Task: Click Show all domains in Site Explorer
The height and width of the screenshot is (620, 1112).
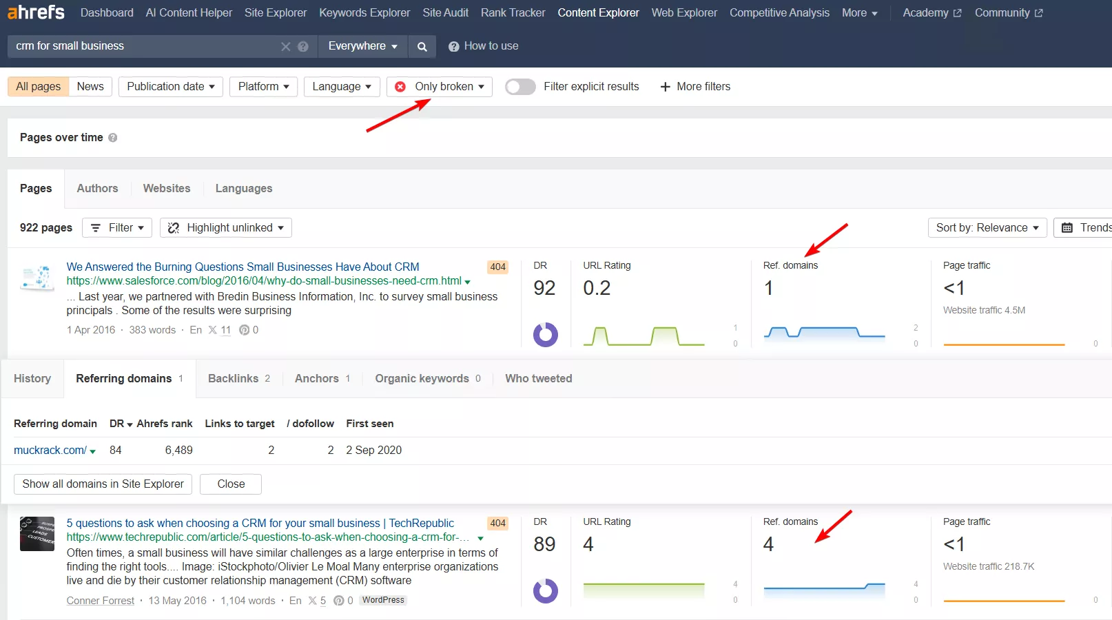Action: 103,484
